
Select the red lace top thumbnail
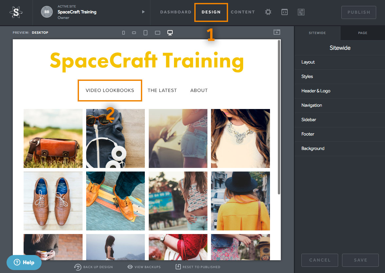[x=178, y=247]
